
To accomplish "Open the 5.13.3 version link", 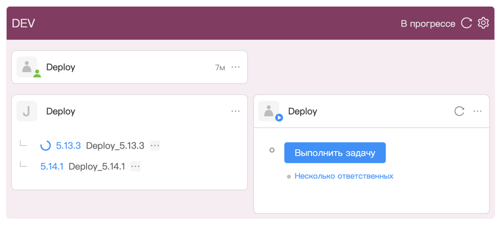I will coord(68,146).
